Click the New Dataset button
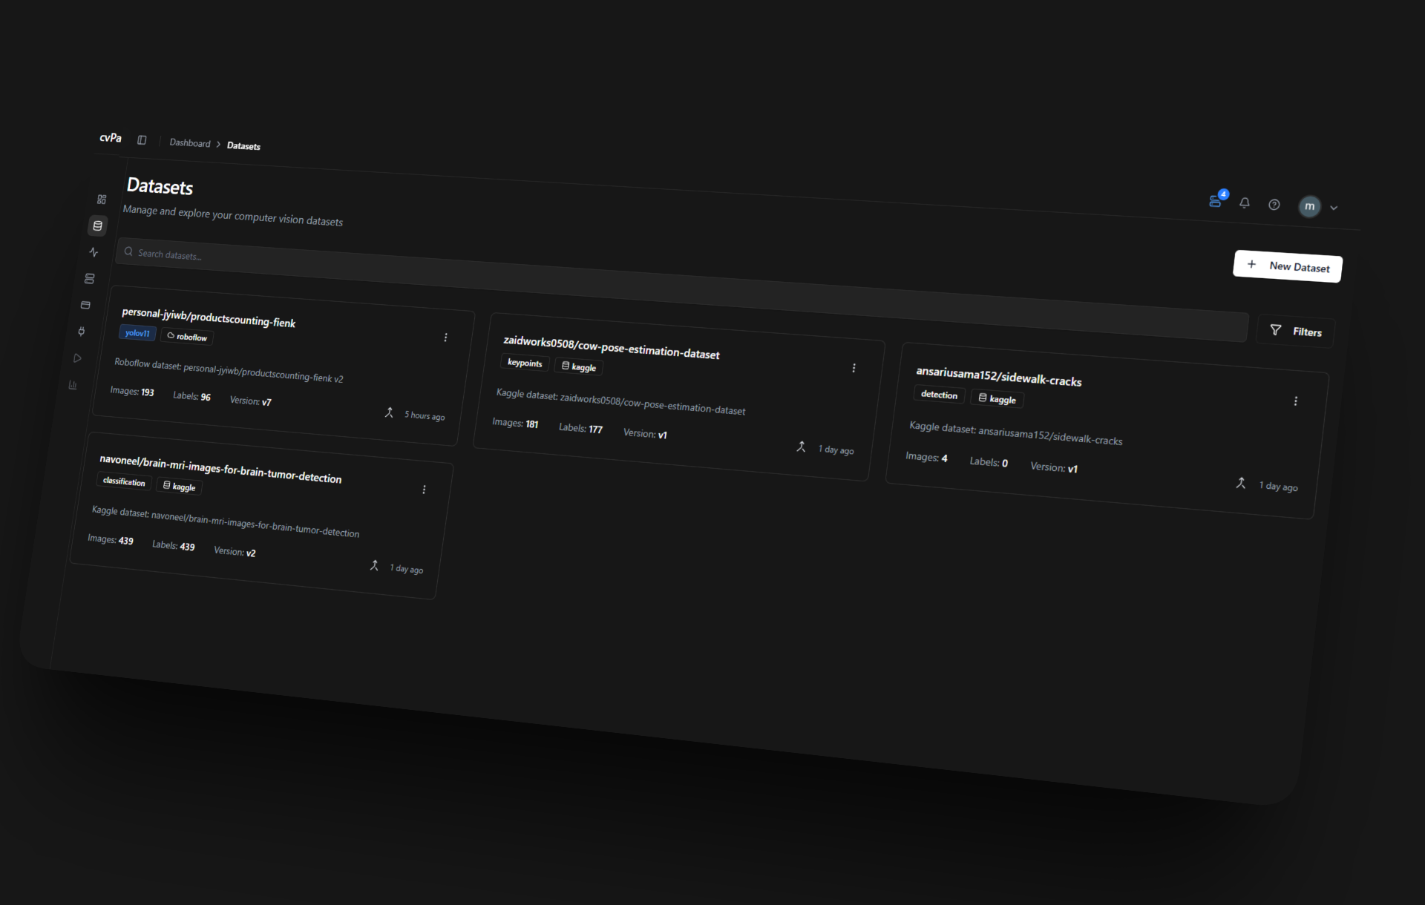1425x905 pixels. point(1287,266)
